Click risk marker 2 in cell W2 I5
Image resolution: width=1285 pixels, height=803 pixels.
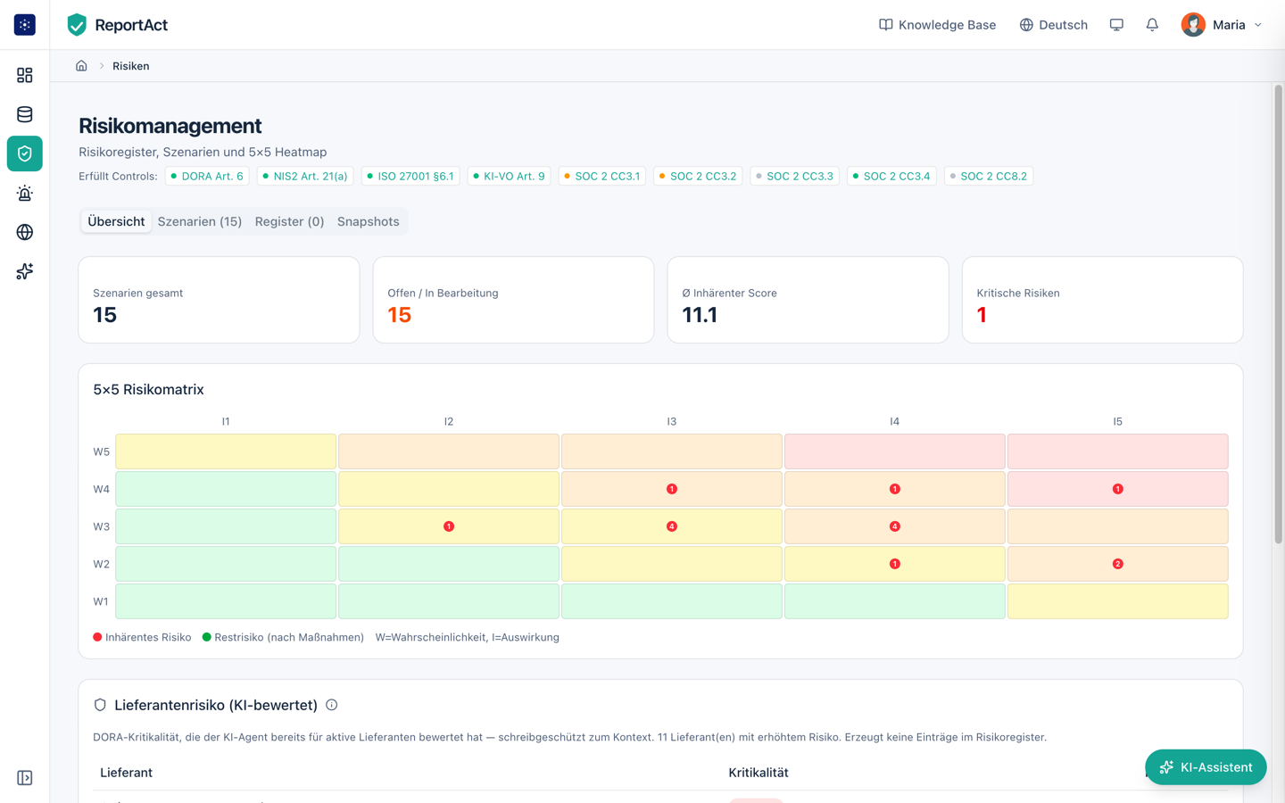pyautogui.click(x=1118, y=564)
